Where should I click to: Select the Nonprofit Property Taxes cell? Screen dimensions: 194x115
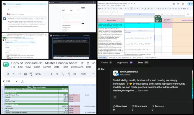[32, 95]
